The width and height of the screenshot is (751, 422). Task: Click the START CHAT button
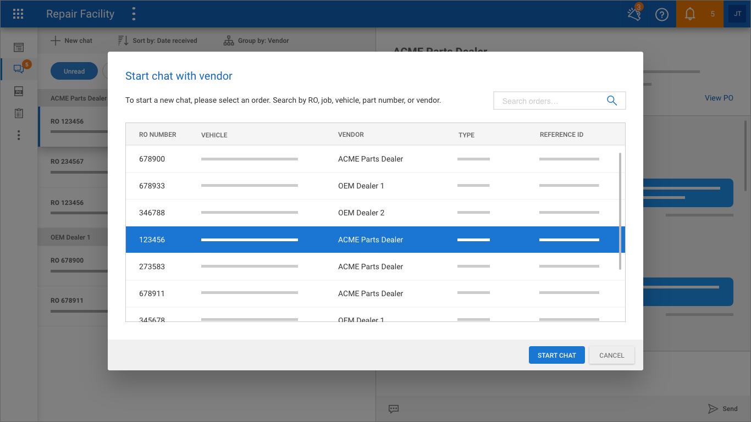(x=557, y=355)
